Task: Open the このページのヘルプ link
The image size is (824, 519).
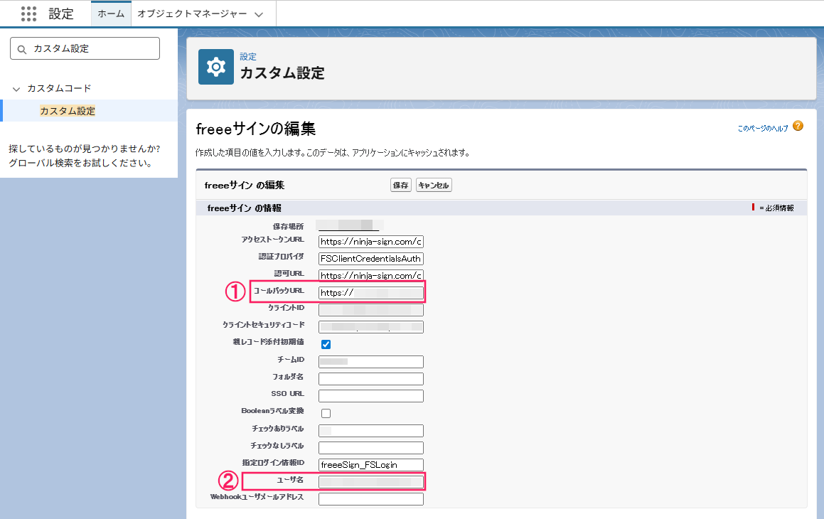Action: click(763, 128)
